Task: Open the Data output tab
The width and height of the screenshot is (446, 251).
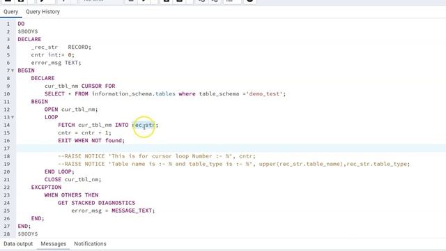Action: click(x=18, y=244)
